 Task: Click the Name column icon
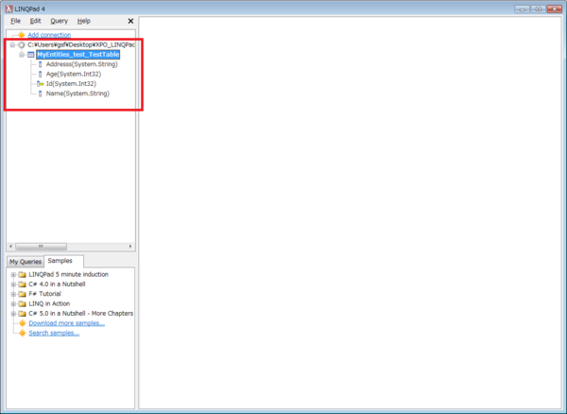pyautogui.click(x=40, y=94)
